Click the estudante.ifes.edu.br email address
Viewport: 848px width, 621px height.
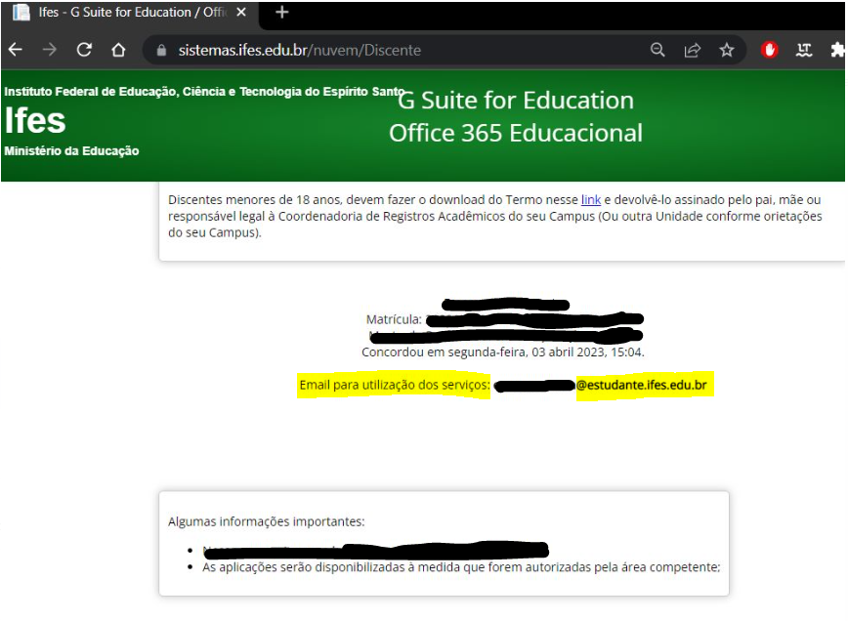tap(642, 387)
